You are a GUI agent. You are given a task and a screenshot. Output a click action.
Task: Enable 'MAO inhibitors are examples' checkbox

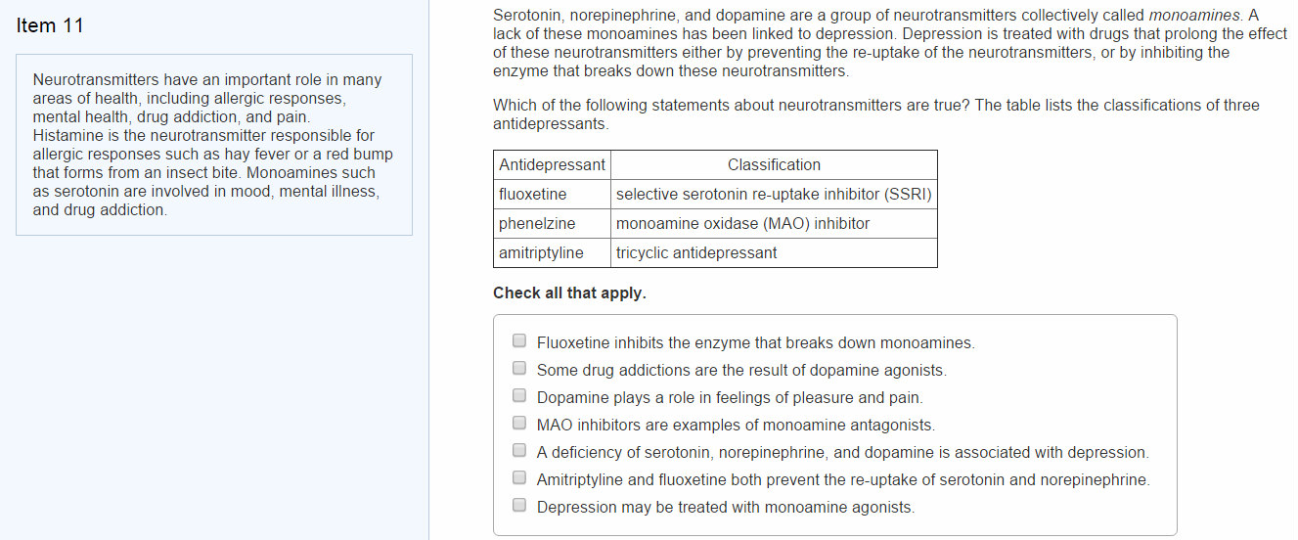[519, 424]
